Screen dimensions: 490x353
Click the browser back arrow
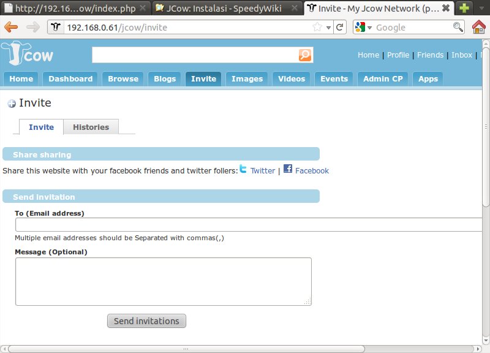12,28
